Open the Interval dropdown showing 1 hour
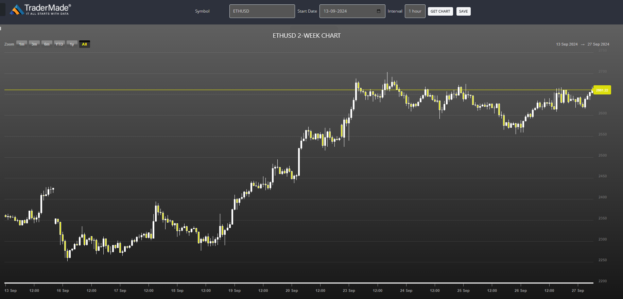This screenshot has height=299, width=623. [x=415, y=11]
